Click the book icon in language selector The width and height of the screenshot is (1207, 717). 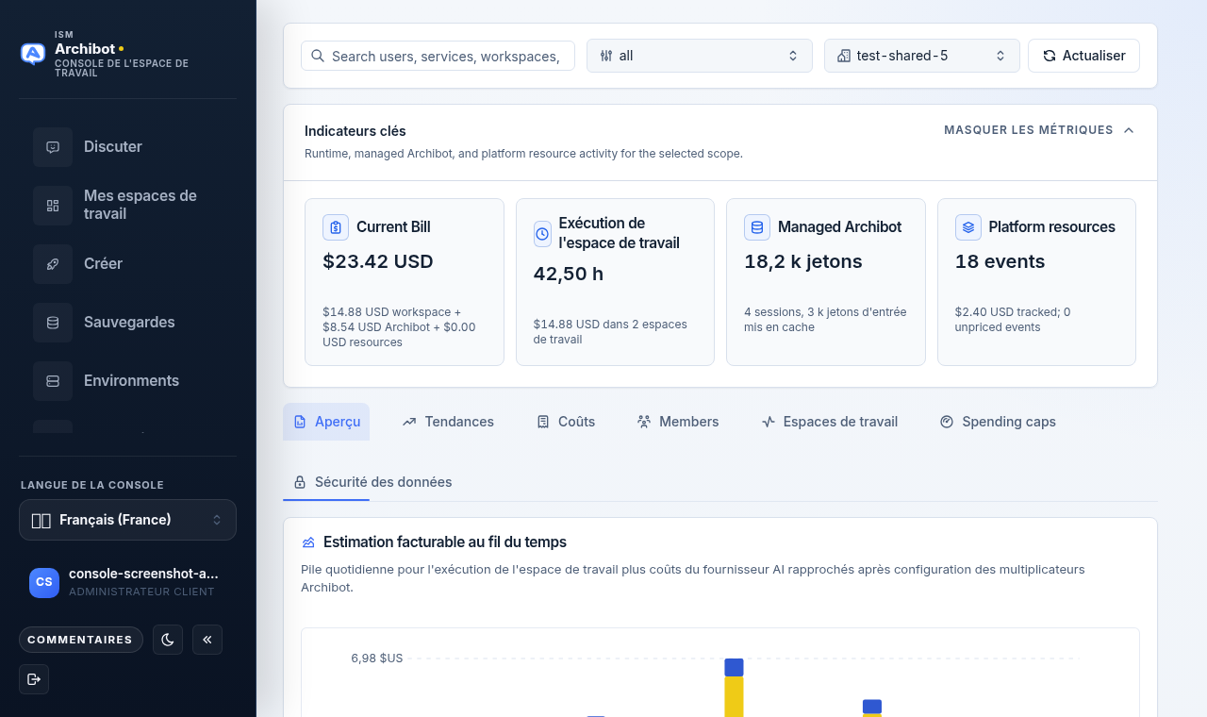click(41, 520)
